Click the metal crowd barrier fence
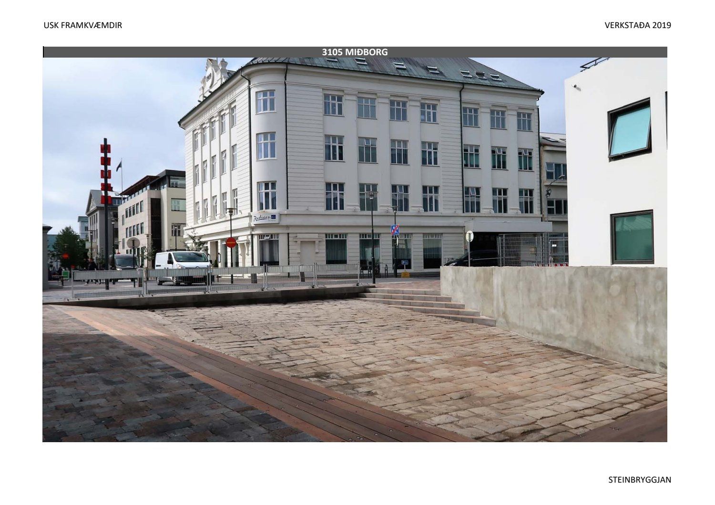715x505 pixels. coord(214,279)
